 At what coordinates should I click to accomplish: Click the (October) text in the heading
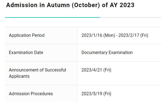86,5
